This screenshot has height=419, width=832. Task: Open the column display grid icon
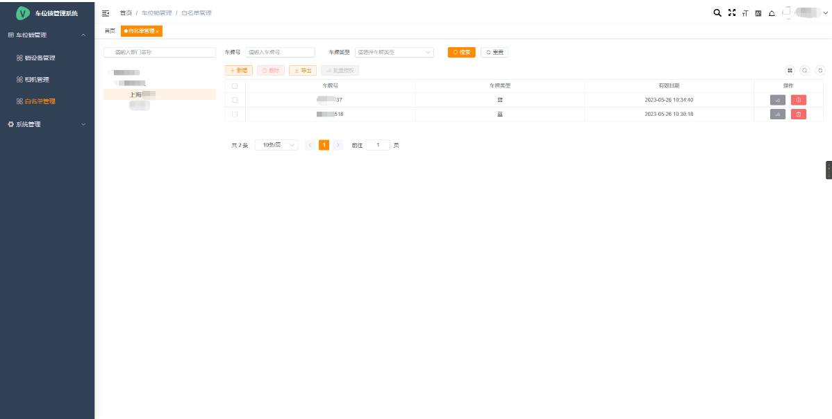pyautogui.click(x=790, y=70)
